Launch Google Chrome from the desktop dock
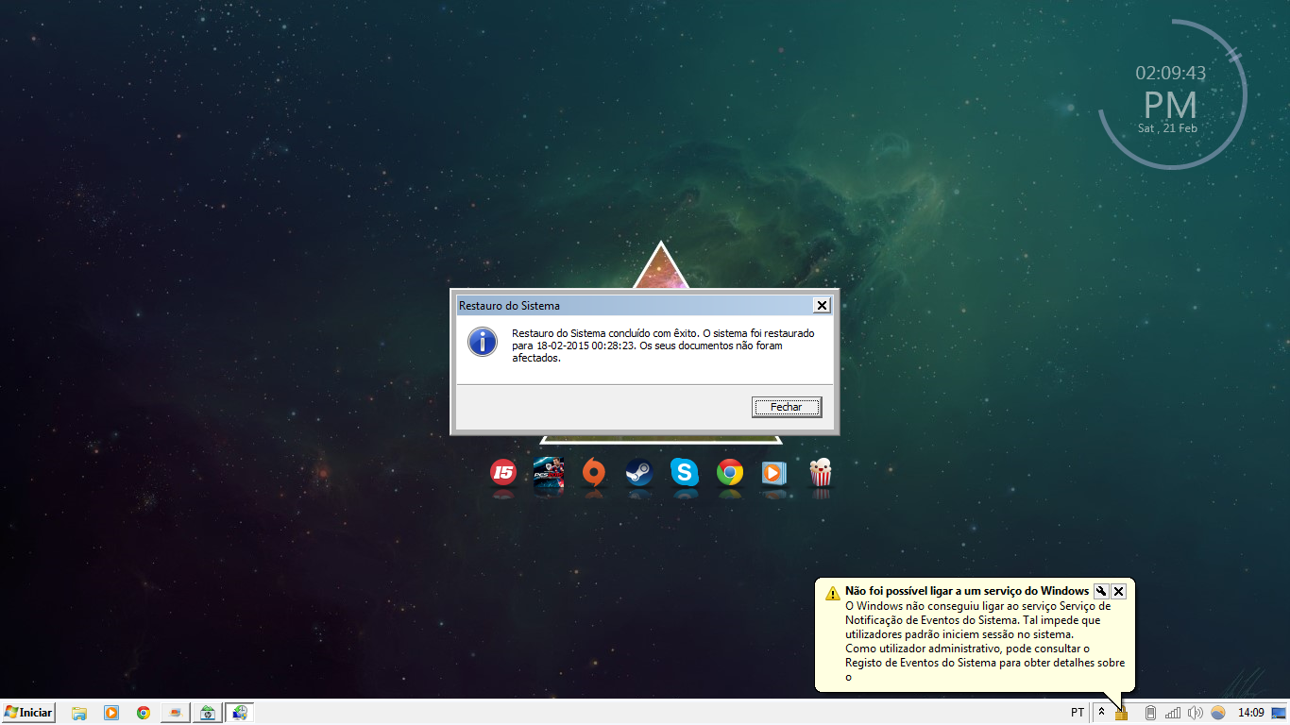The height and width of the screenshot is (725, 1290). click(x=730, y=472)
